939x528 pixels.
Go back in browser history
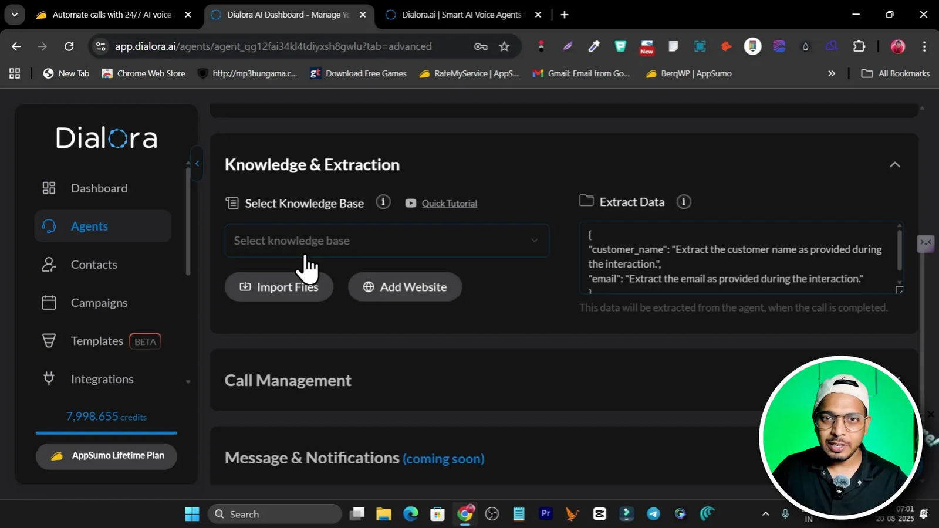pos(16,46)
